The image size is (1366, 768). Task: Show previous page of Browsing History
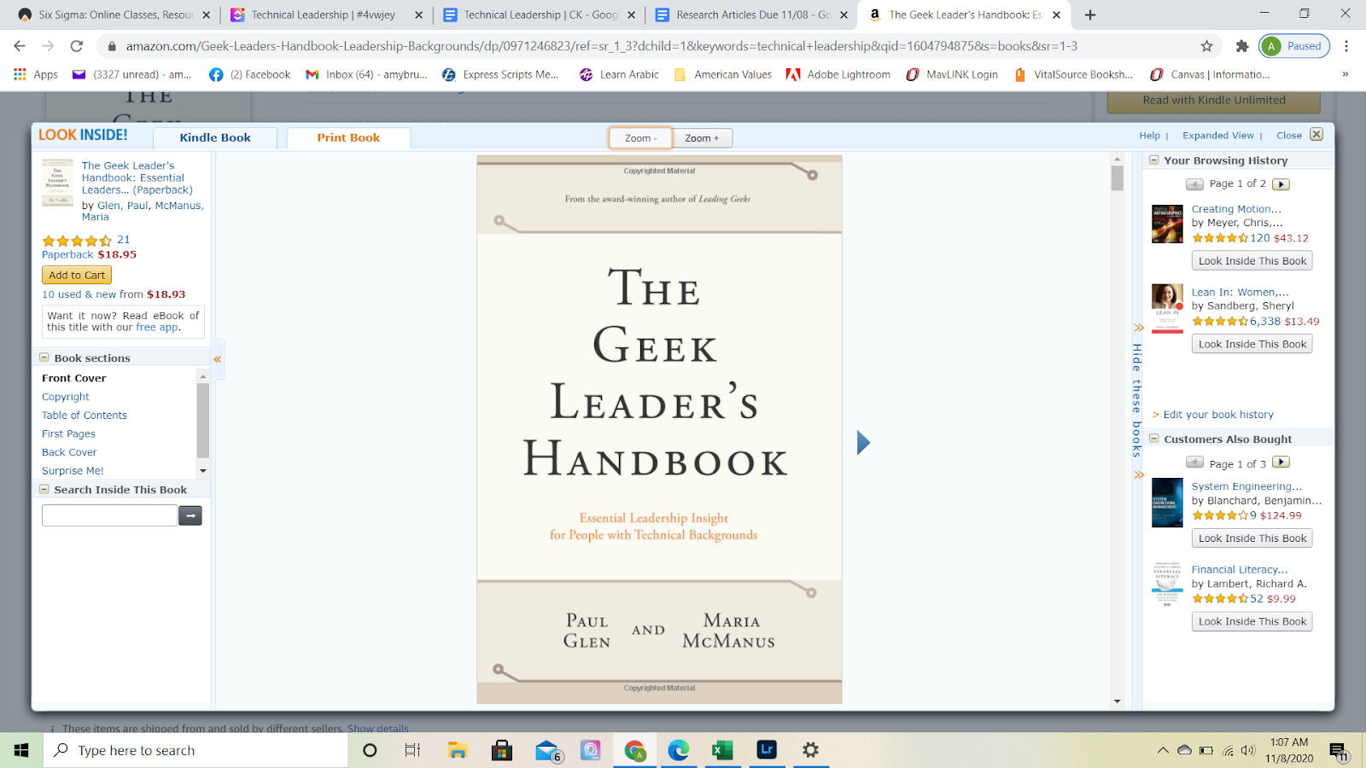coord(1194,184)
